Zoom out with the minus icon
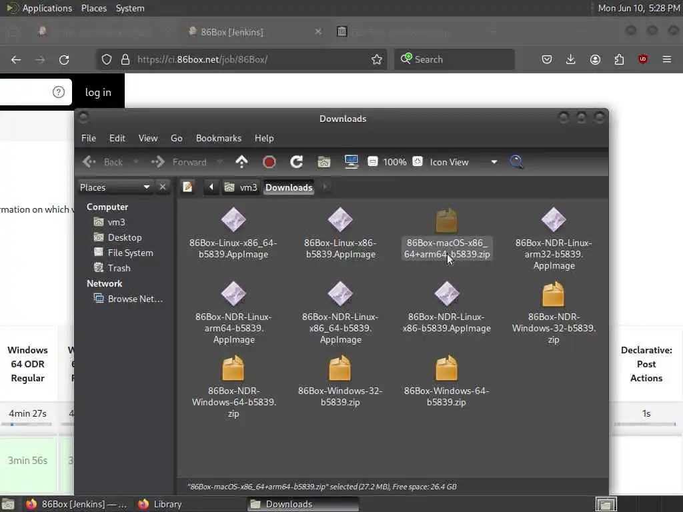This screenshot has width=683, height=512. coord(372,161)
